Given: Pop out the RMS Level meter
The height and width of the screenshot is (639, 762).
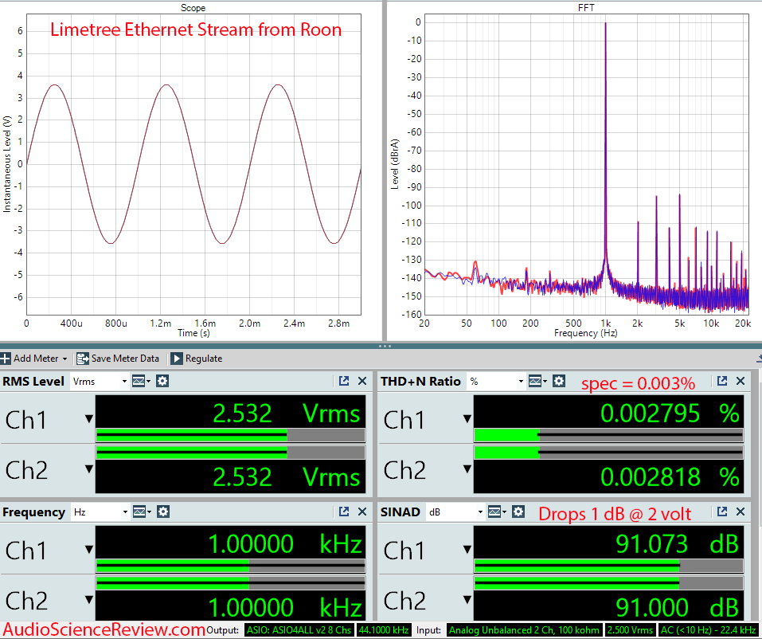Looking at the screenshot, I should [344, 382].
